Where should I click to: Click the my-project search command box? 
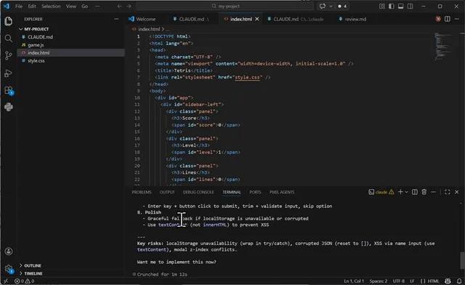click(x=225, y=7)
